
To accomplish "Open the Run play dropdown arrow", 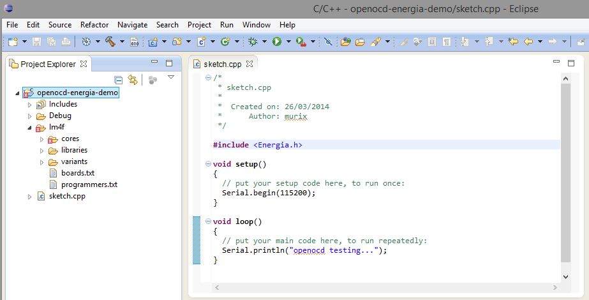I will [288, 41].
